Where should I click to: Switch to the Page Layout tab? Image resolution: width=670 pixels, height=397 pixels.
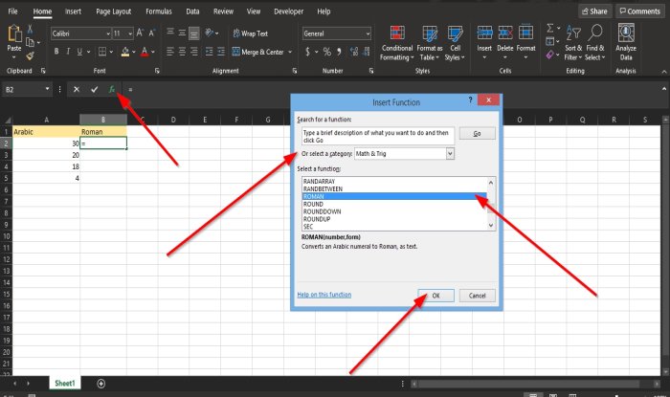click(113, 11)
